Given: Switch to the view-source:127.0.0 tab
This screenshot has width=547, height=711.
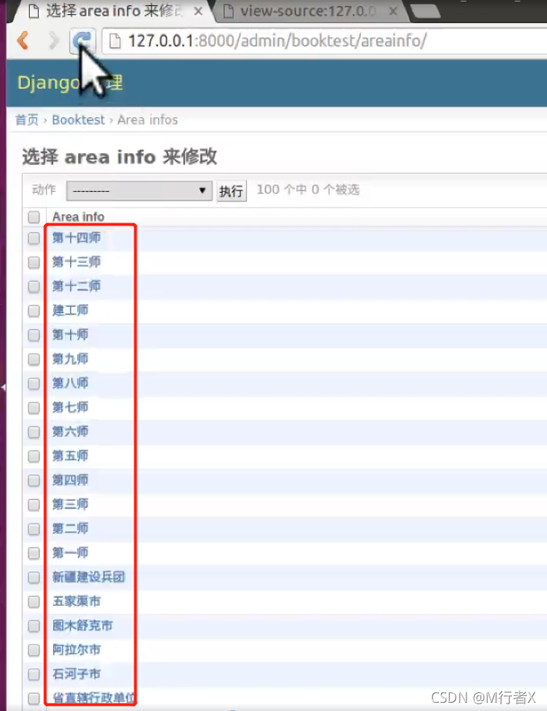Looking at the screenshot, I should [x=311, y=11].
